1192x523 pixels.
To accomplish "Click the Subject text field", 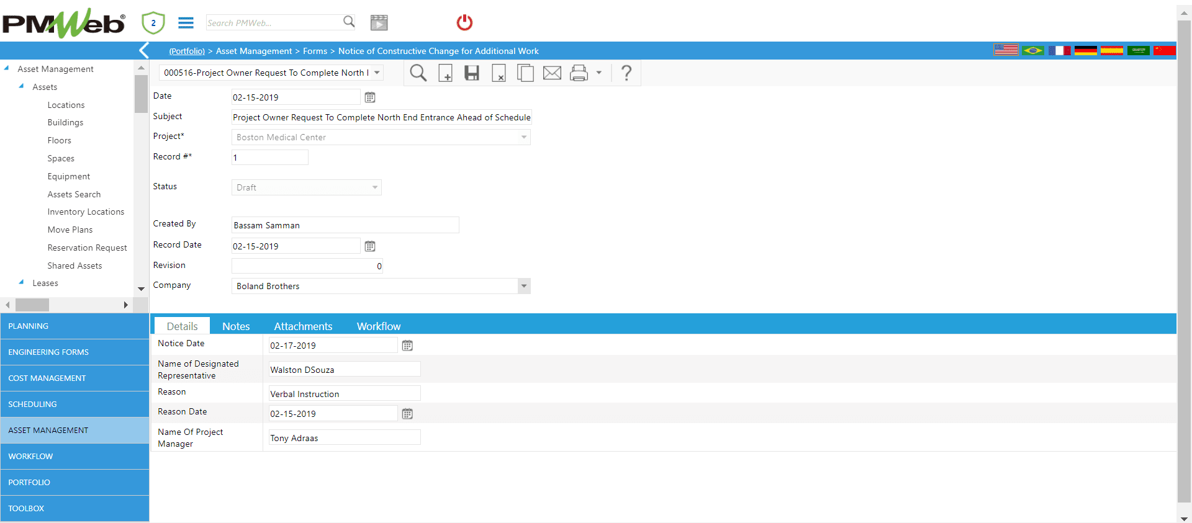I will [x=381, y=117].
